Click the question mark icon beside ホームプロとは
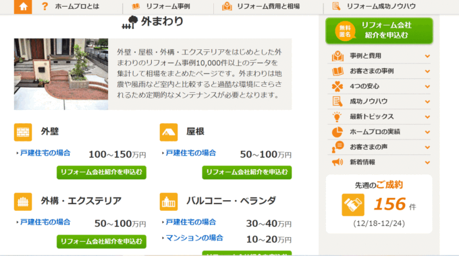The width and height of the screenshot is (459, 256). [x=45, y=6]
